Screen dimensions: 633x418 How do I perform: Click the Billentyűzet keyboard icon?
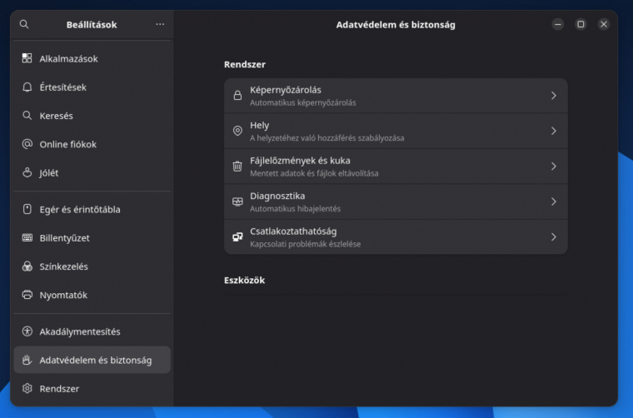27,237
